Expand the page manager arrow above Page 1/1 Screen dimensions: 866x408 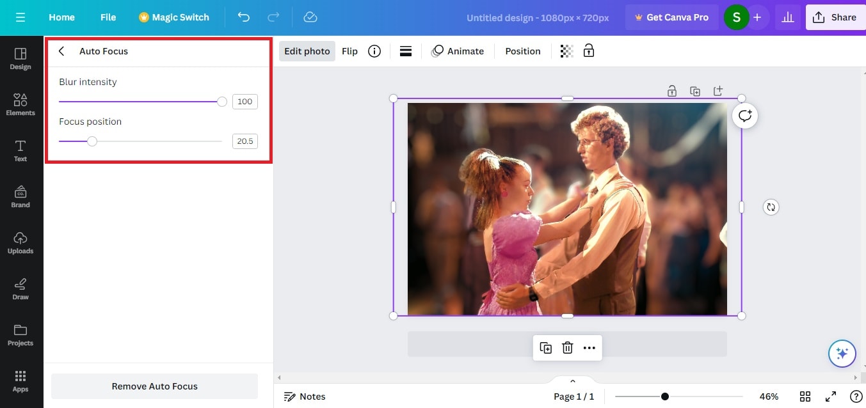tap(572, 381)
